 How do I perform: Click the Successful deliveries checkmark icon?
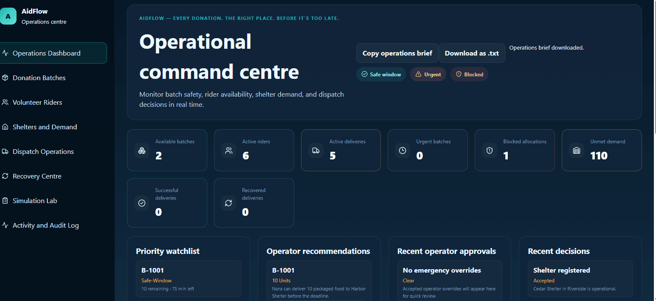pos(142,203)
